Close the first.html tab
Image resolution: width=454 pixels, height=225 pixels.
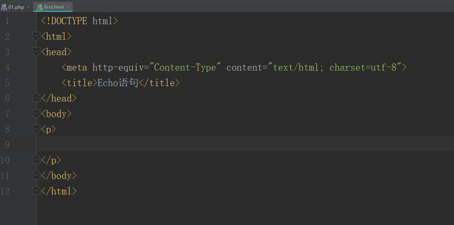click(68, 7)
